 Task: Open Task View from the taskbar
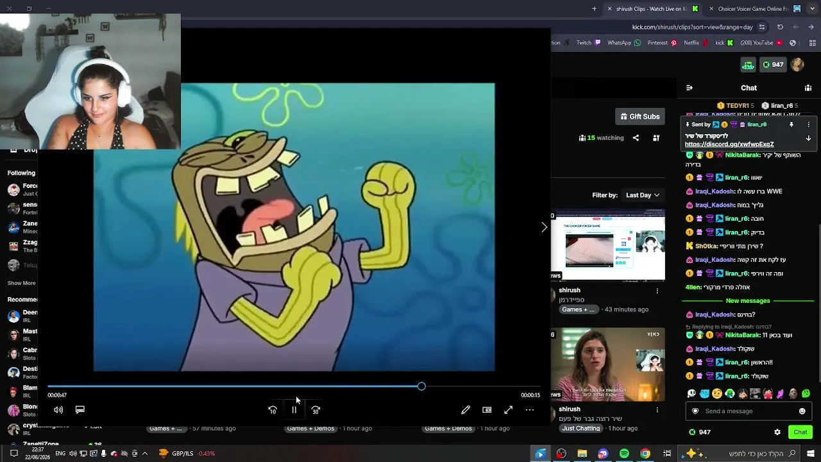pos(667,454)
